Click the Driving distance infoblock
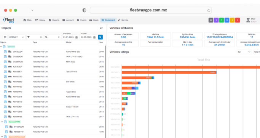Image resolution: width=260 pixels, height=138 pixels. pos(220,36)
